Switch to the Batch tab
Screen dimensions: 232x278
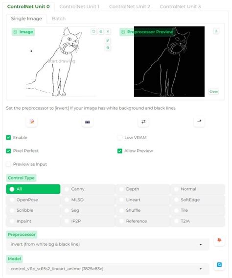[x=59, y=19]
